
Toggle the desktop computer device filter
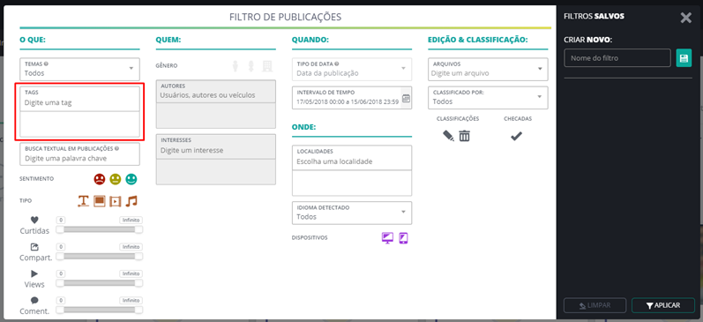tap(387, 238)
